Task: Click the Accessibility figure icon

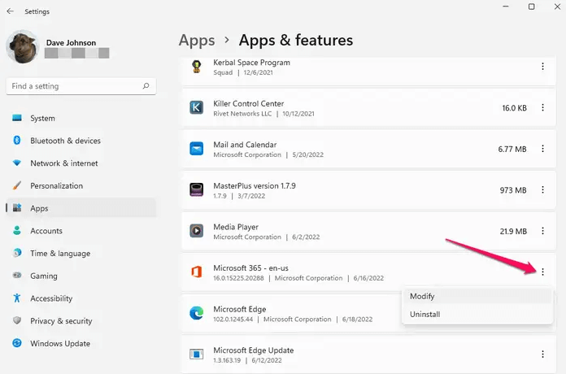Action: [16, 298]
